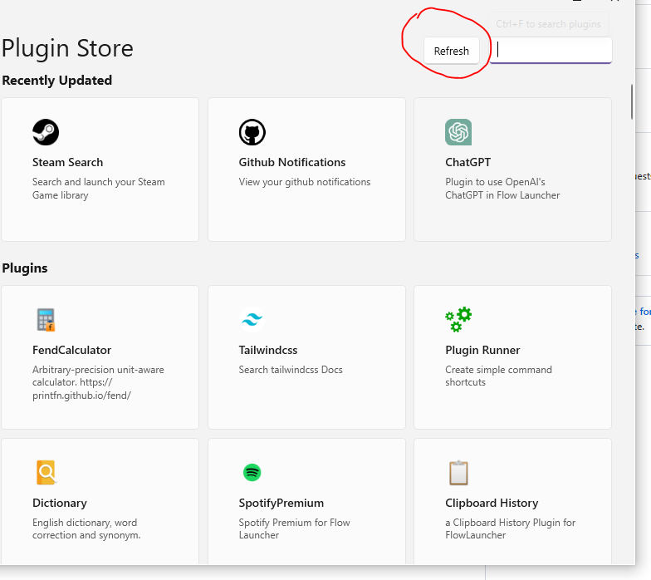Image resolution: width=651 pixels, height=580 pixels.
Task: Select the Tailwindcss plugin title
Action: click(x=267, y=350)
